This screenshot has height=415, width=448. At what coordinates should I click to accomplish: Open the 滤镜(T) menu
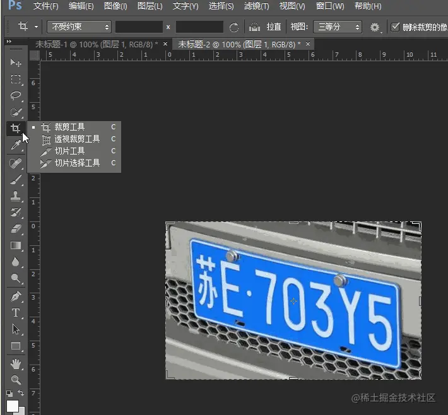[x=256, y=6]
